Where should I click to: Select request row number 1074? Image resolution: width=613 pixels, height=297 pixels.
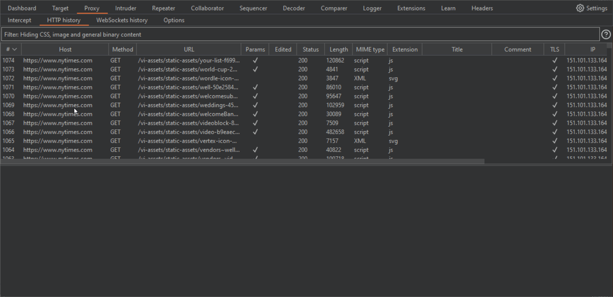[305, 60]
